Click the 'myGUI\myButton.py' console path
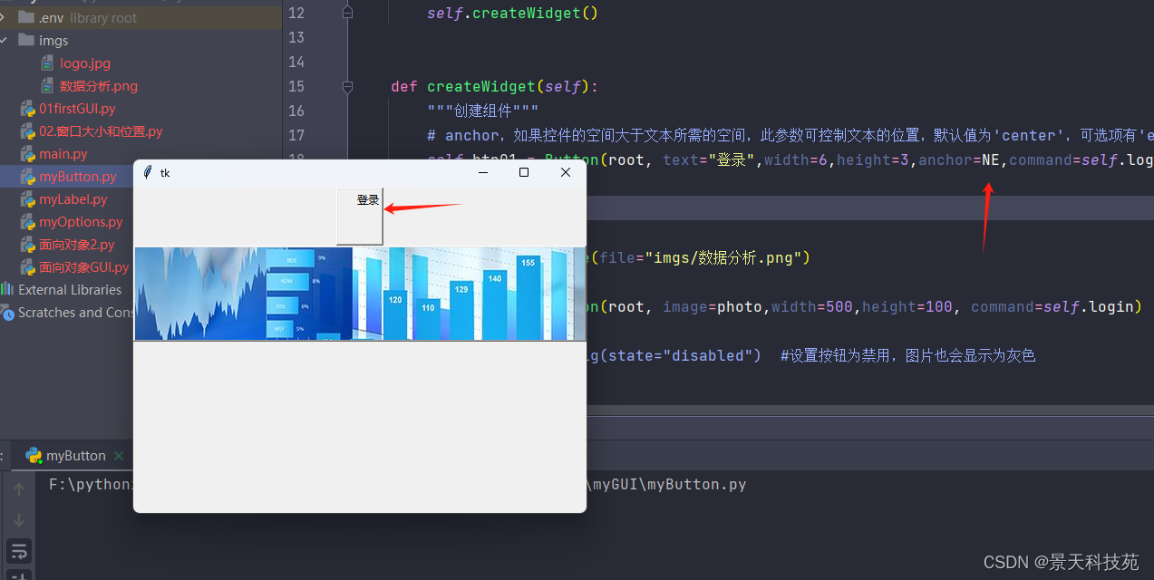 pos(669,484)
